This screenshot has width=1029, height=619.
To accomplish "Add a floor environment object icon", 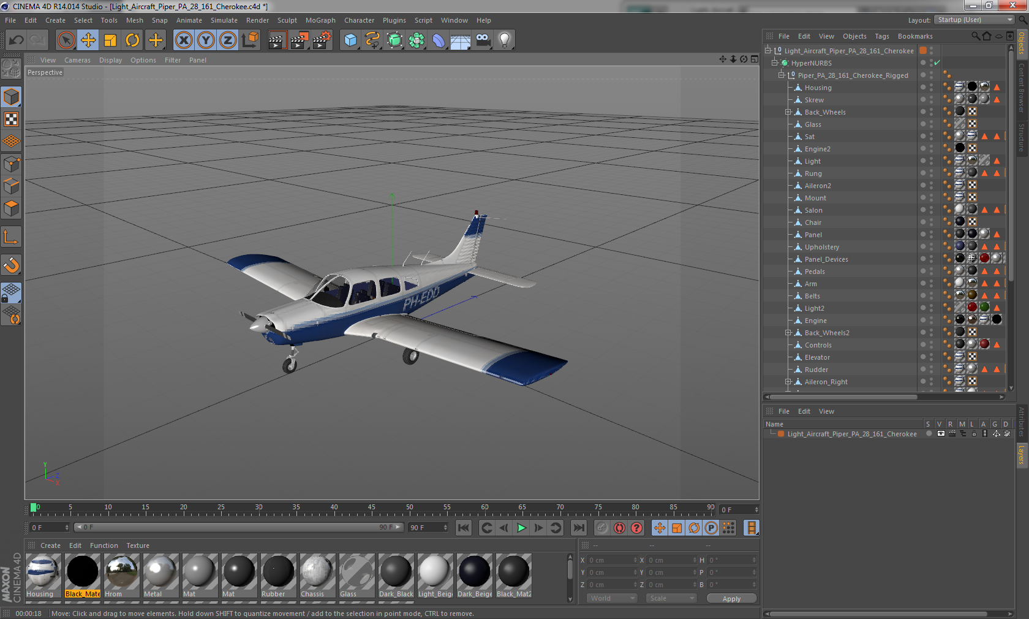I will pos(461,40).
